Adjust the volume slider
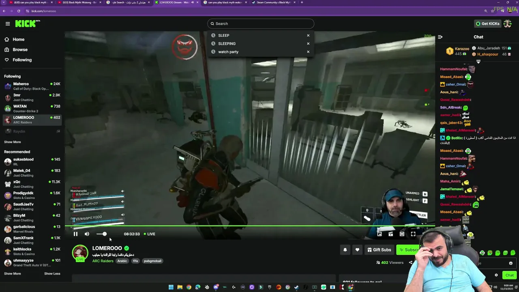519x292 pixels. click(x=101, y=234)
